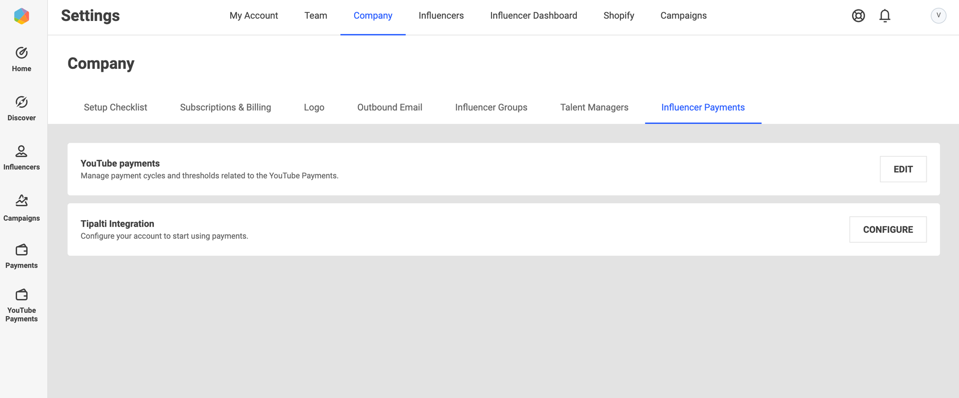Select the Company top tab
Viewport: 959px width, 398px height.
click(373, 15)
